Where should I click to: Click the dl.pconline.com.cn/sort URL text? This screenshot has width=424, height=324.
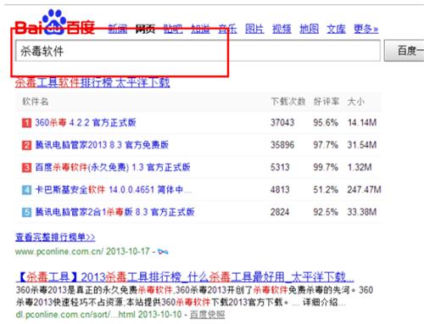click(x=76, y=314)
